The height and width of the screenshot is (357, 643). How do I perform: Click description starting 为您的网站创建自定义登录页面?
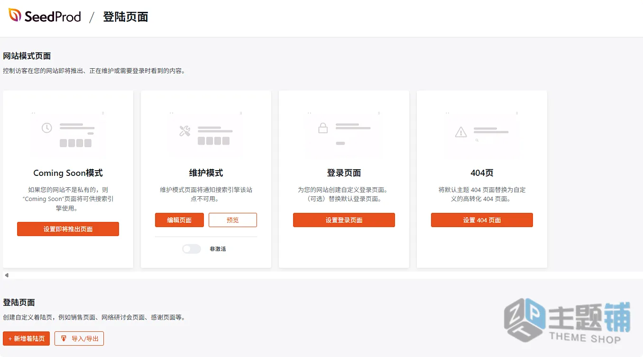coord(344,194)
